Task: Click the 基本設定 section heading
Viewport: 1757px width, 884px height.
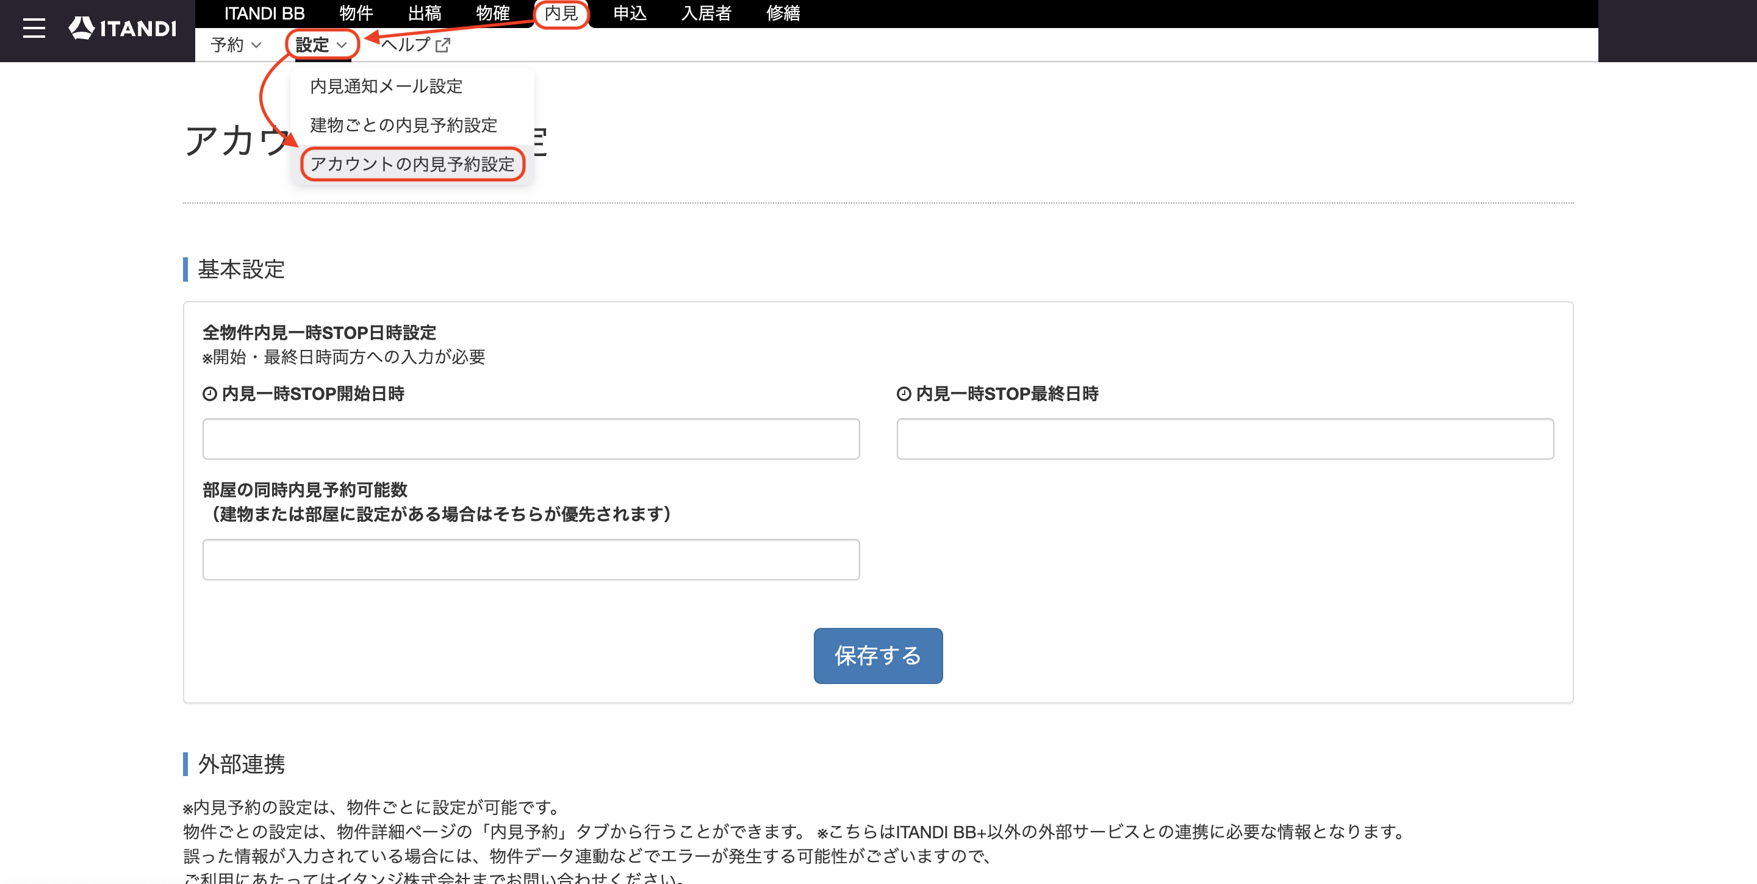Action: coord(241,269)
